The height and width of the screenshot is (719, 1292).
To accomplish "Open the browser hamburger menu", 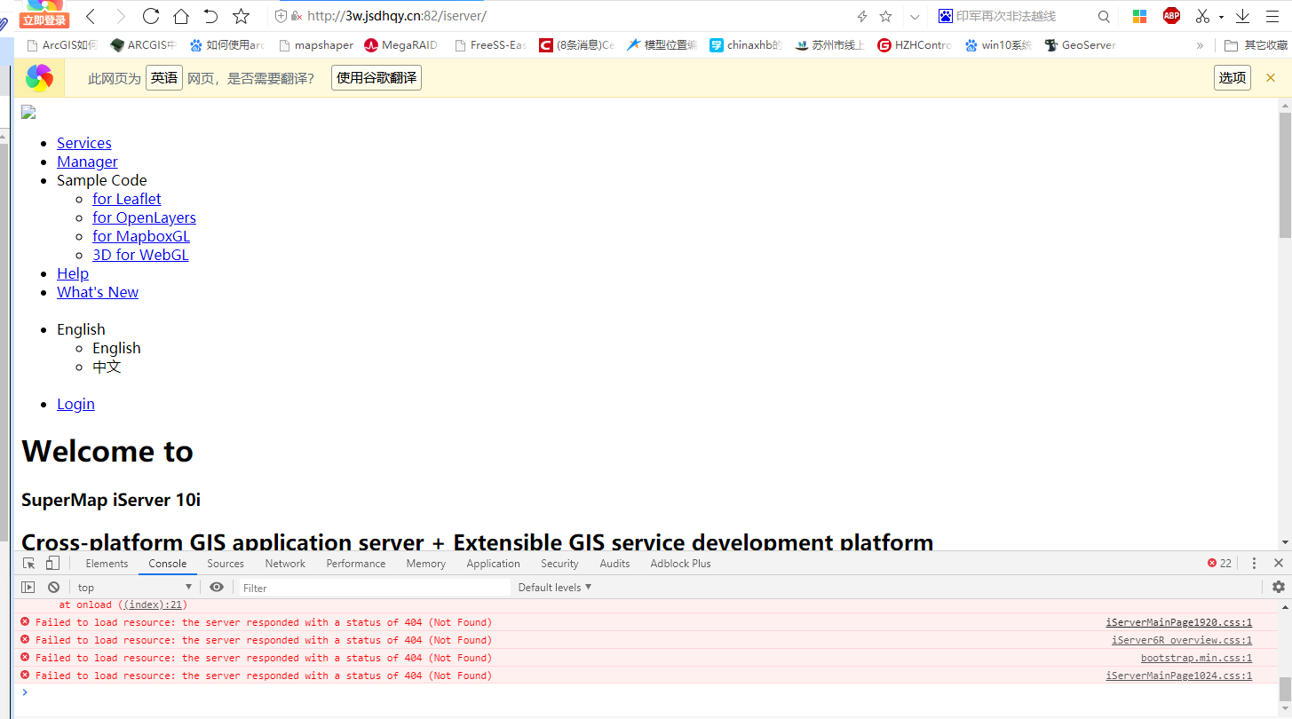I will tap(1272, 16).
